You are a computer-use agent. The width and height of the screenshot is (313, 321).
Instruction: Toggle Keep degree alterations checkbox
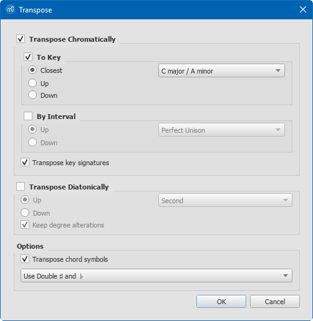(x=25, y=224)
